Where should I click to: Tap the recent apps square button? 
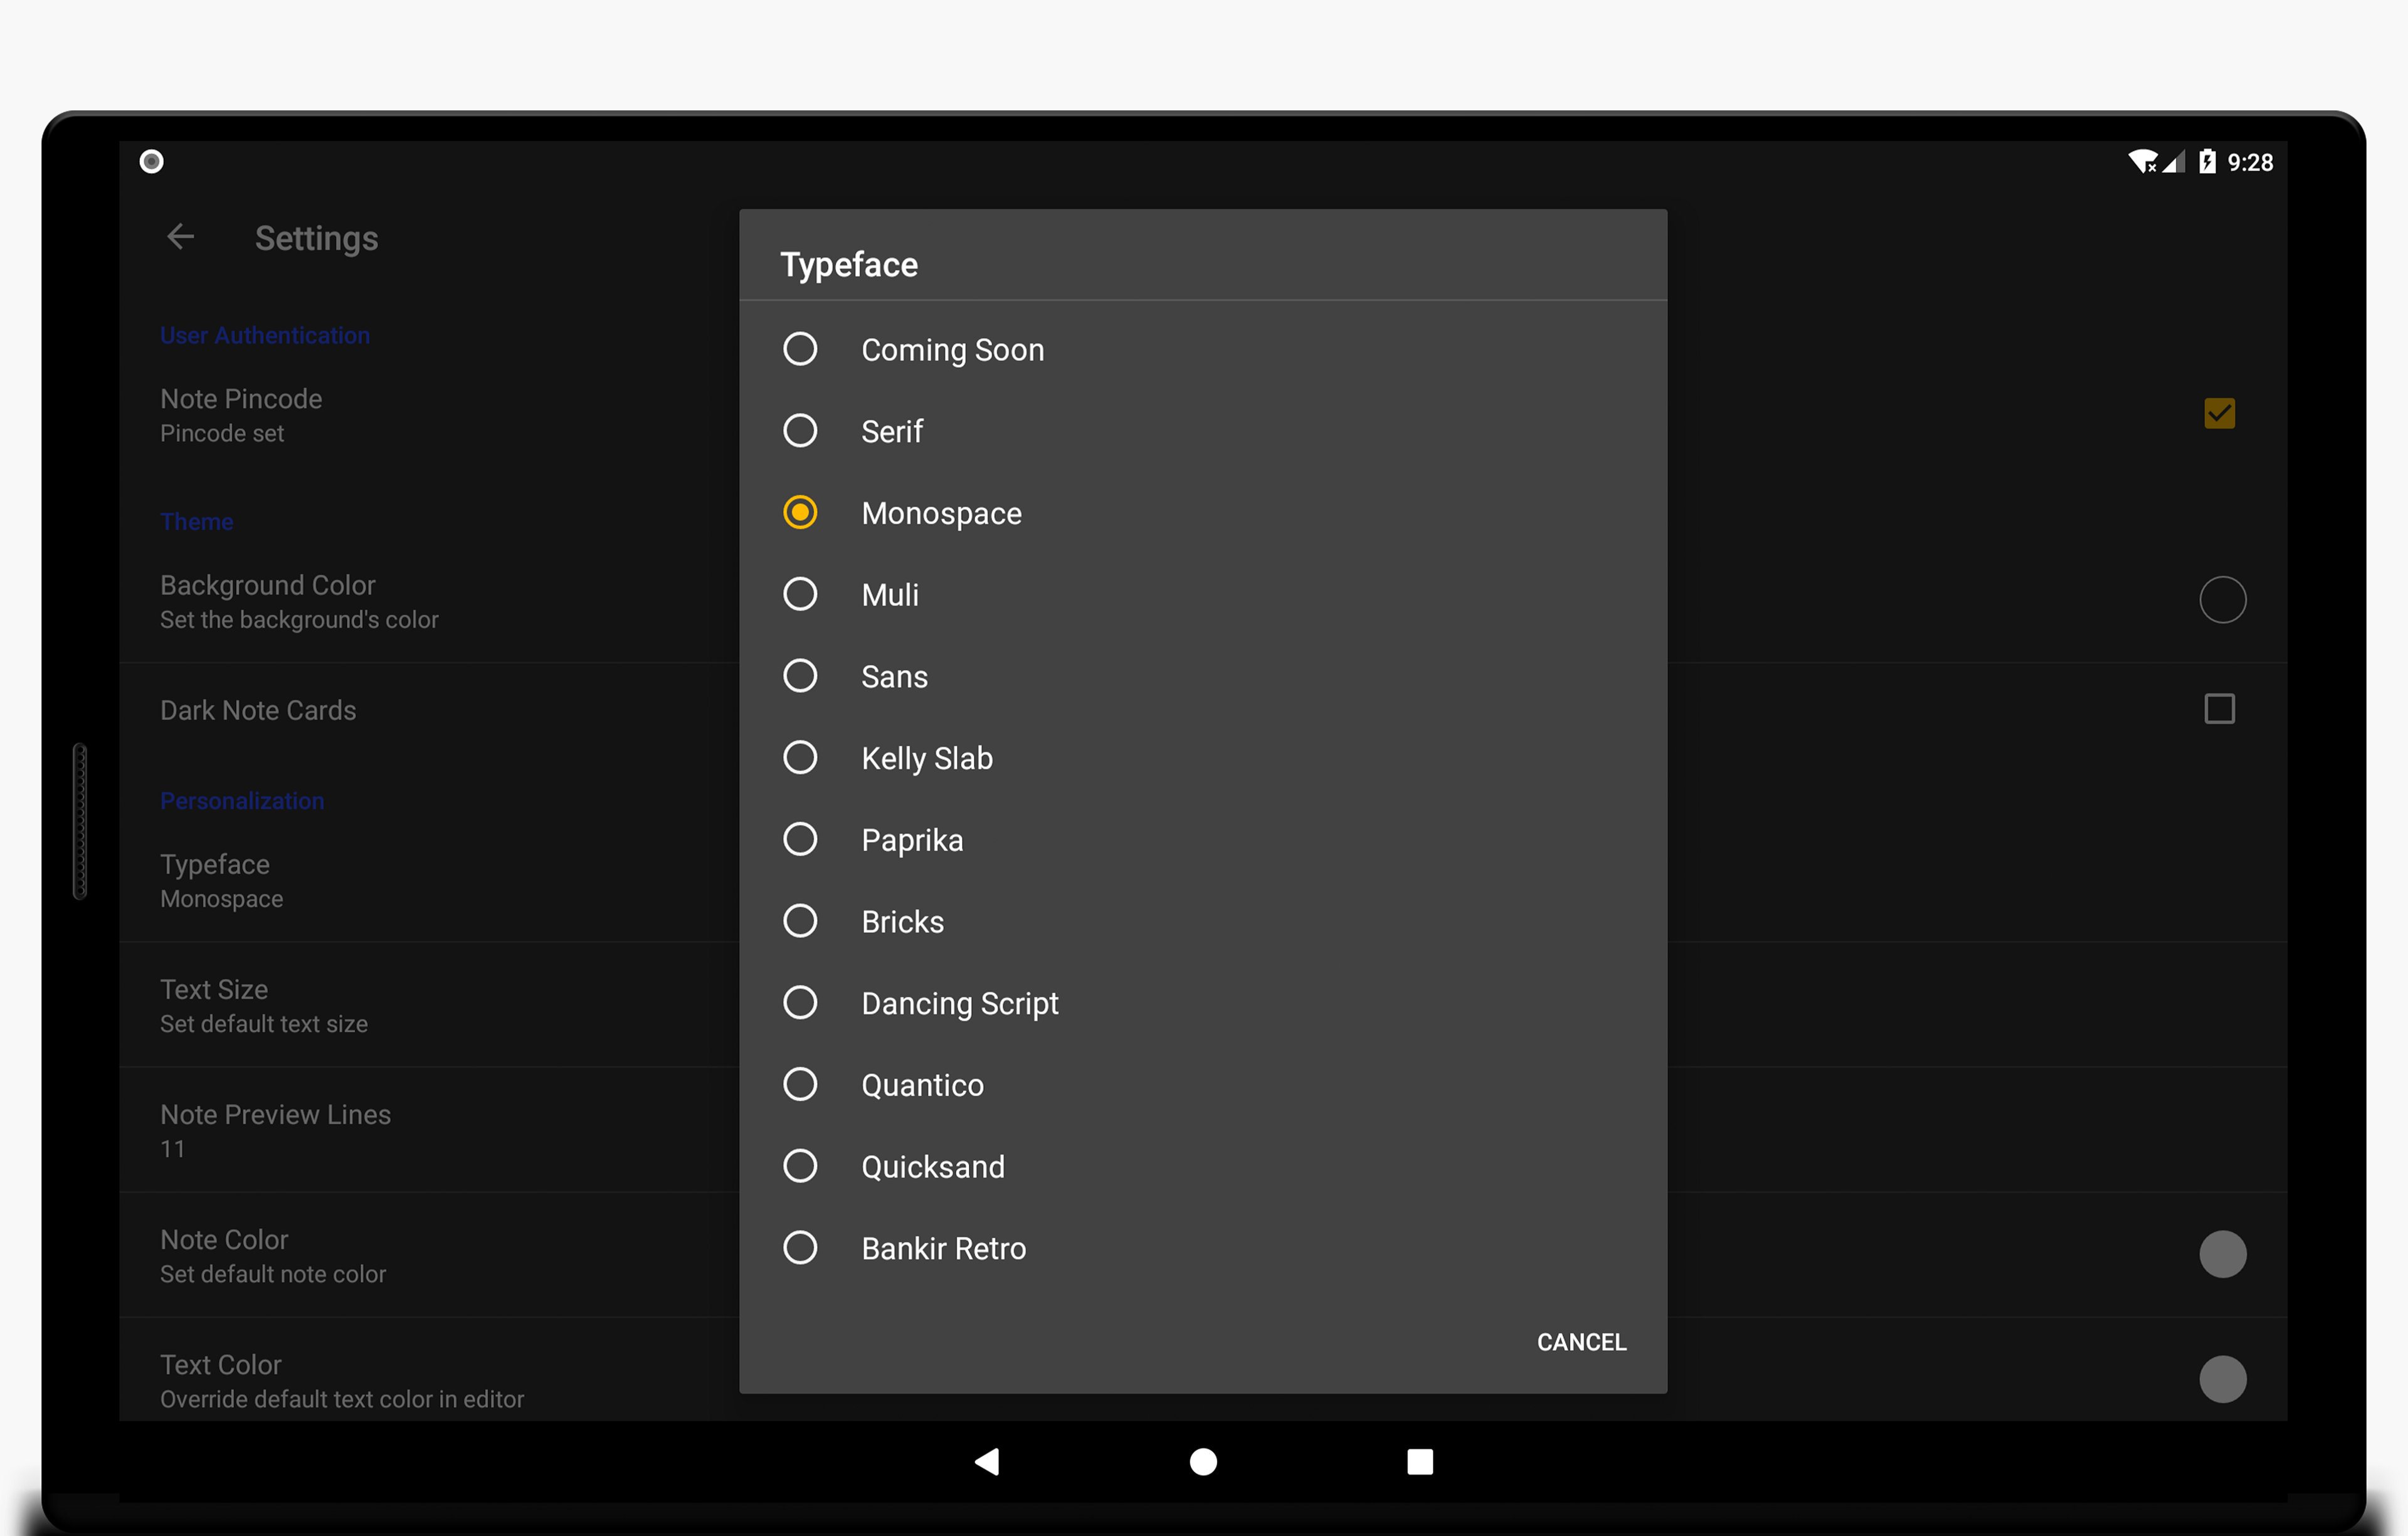coord(1420,1461)
